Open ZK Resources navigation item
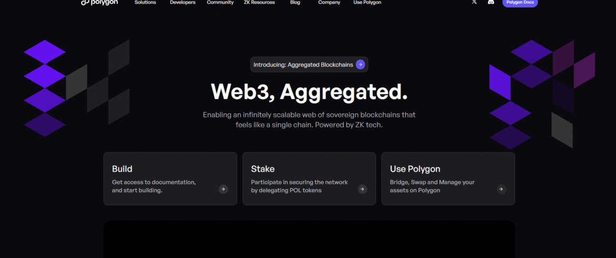616x258 pixels. [259, 2]
